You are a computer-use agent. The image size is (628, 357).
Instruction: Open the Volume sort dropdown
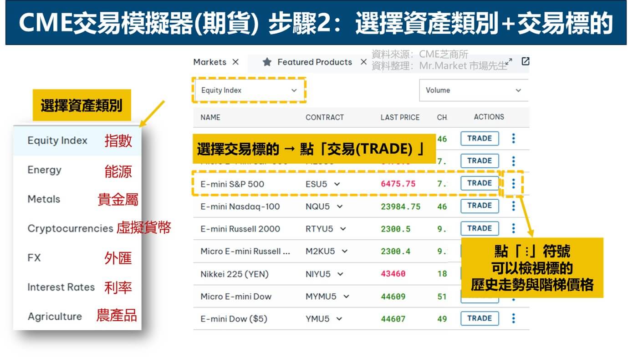(x=473, y=90)
